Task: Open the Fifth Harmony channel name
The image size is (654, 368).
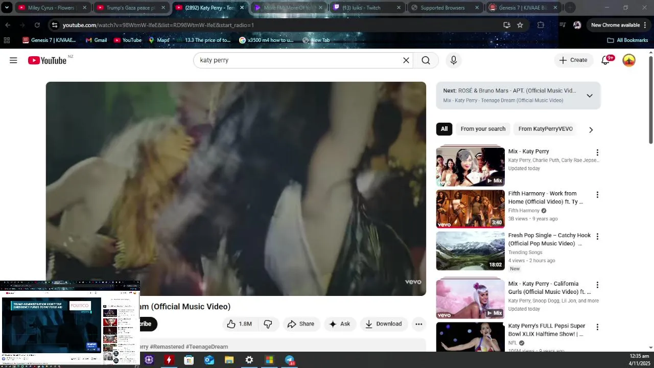Action: [524, 211]
